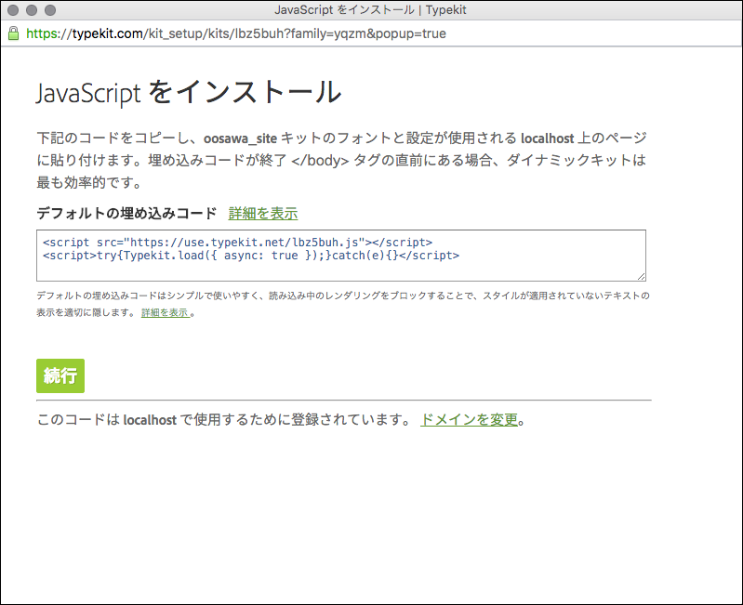743x605 pixels.
Task: Close the Typekit popup window
Action: [x=13, y=10]
